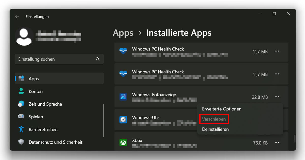This screenshot has height=160, width=305.
Task: Click into the Einstellung suchen search field
Action: pos(51,59)
